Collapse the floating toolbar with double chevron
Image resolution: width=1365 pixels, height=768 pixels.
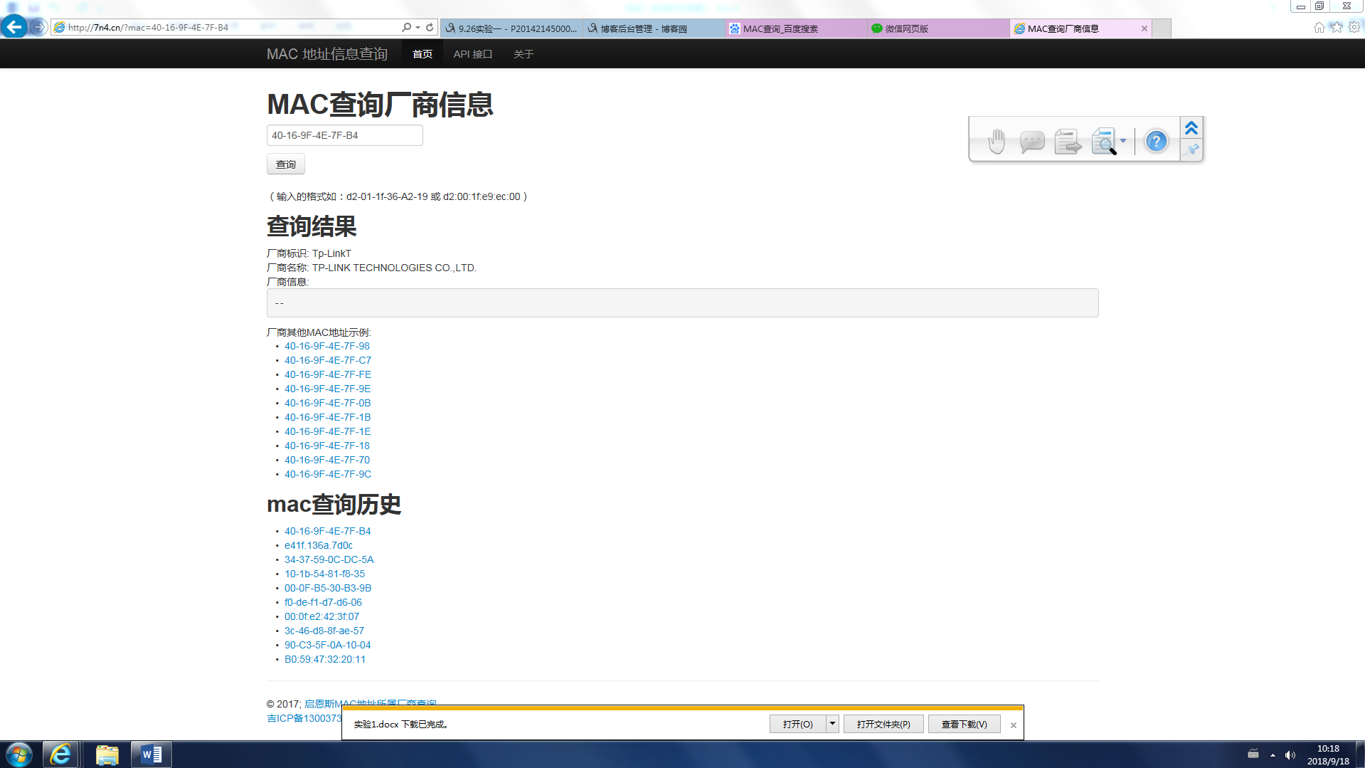point(1191,128)
